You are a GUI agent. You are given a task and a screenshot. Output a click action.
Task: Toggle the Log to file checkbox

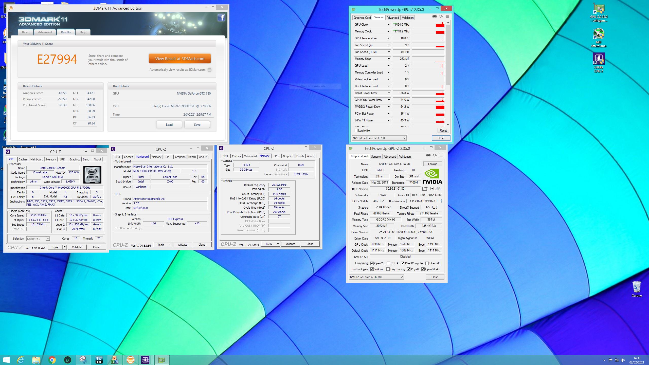pos(356,131)
